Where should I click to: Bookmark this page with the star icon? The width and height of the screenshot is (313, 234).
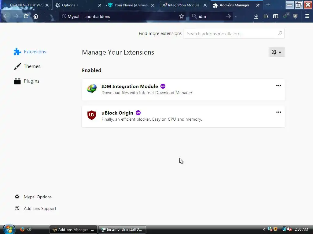(x=181, y=16)
